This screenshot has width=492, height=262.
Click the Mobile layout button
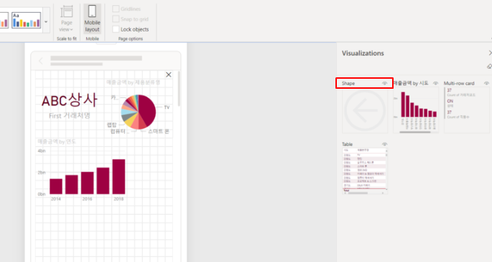[x=92, y=19]
